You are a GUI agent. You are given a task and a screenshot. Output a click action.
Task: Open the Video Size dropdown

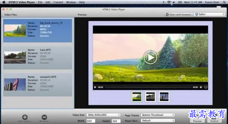coord(103,115)
